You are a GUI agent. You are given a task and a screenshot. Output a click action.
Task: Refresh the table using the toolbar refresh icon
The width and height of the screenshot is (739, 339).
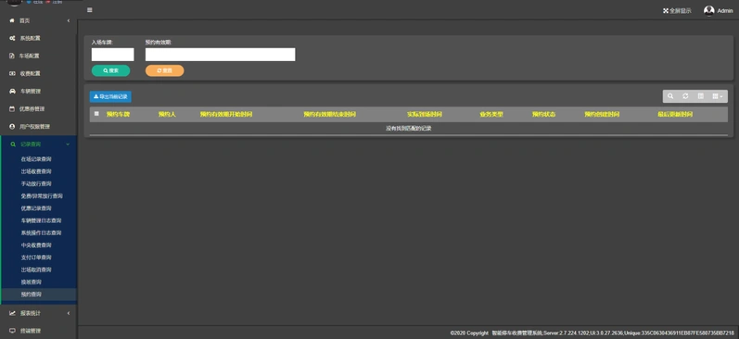coord(685,96)
